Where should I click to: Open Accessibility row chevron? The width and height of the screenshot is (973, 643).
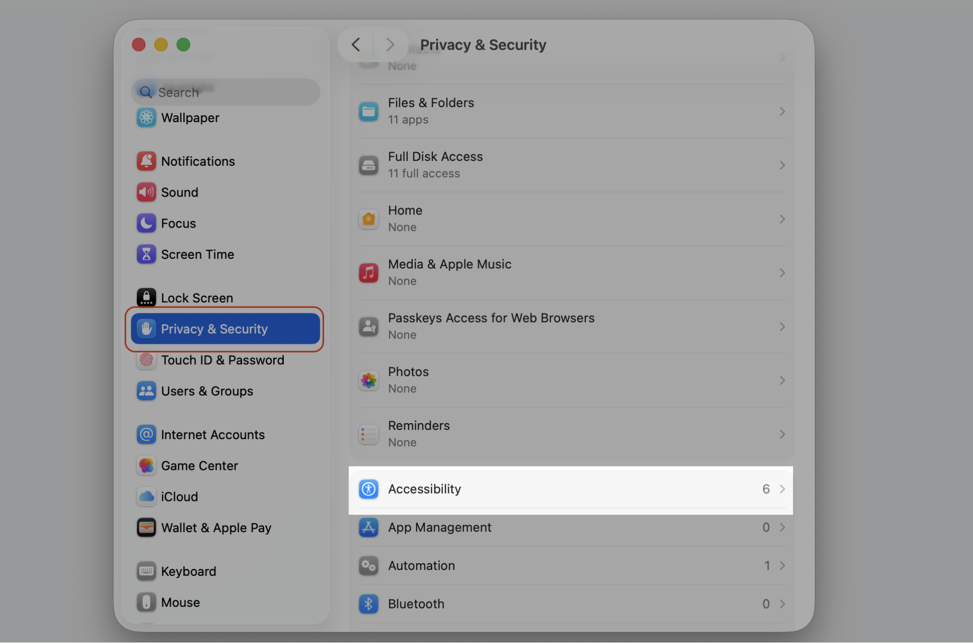(x=782, y=489)
